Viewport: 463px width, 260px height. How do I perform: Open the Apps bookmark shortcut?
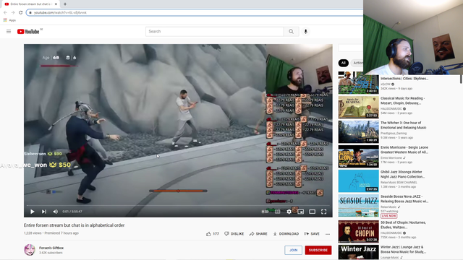click(9, 20)
